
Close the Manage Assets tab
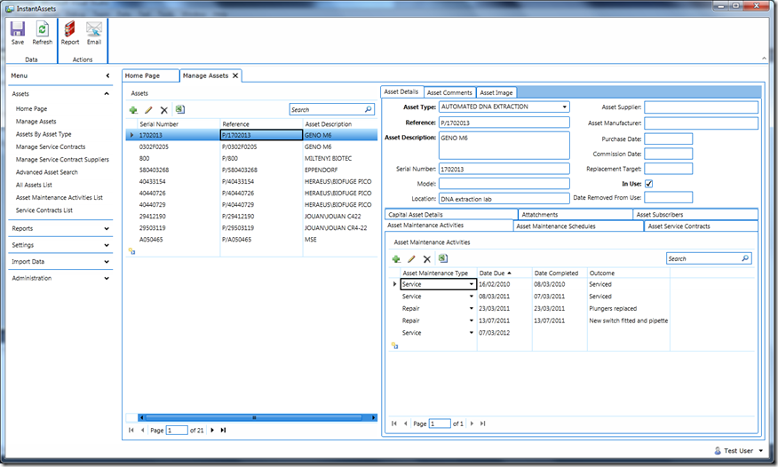pyautogui.click(x=235, y=75)
